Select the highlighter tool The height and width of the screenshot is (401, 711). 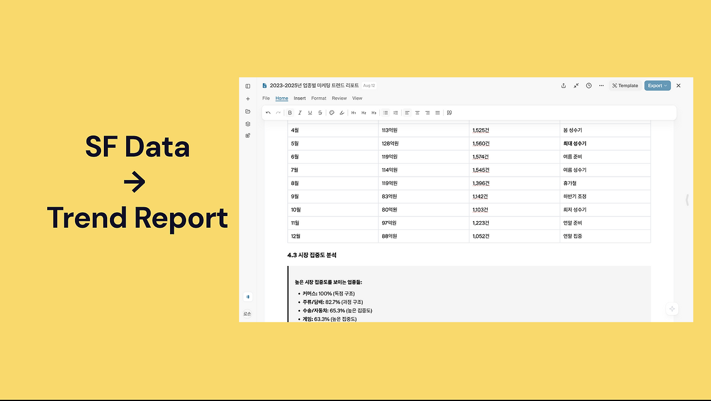click(342, 113)
